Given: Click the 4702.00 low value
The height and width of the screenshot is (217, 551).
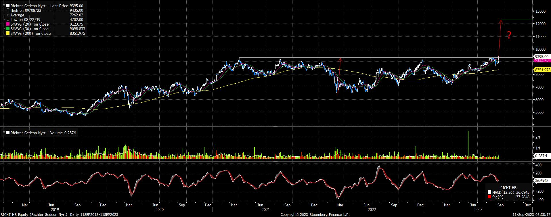Looking at the screenshot, I should tap(76, 20).
